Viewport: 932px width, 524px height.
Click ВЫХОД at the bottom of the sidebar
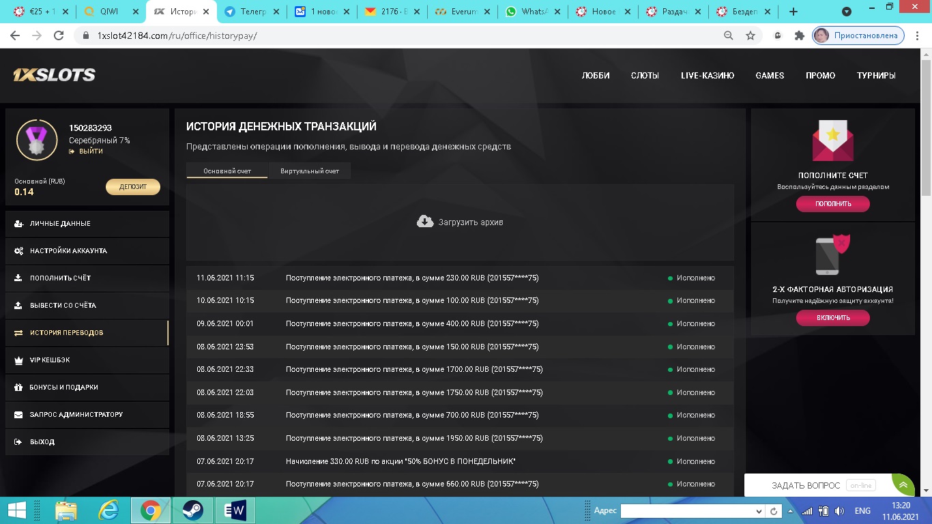(x=87, y=442)
